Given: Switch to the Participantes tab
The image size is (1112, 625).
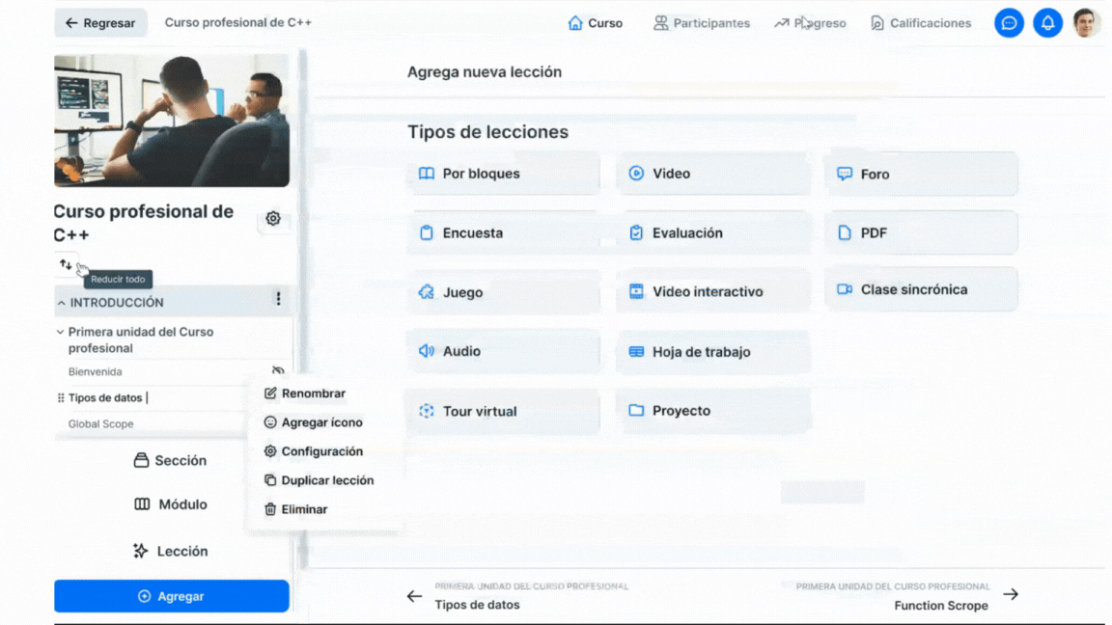Looking at the screenshot, I should pyautogui.click(x=702, y=23).
